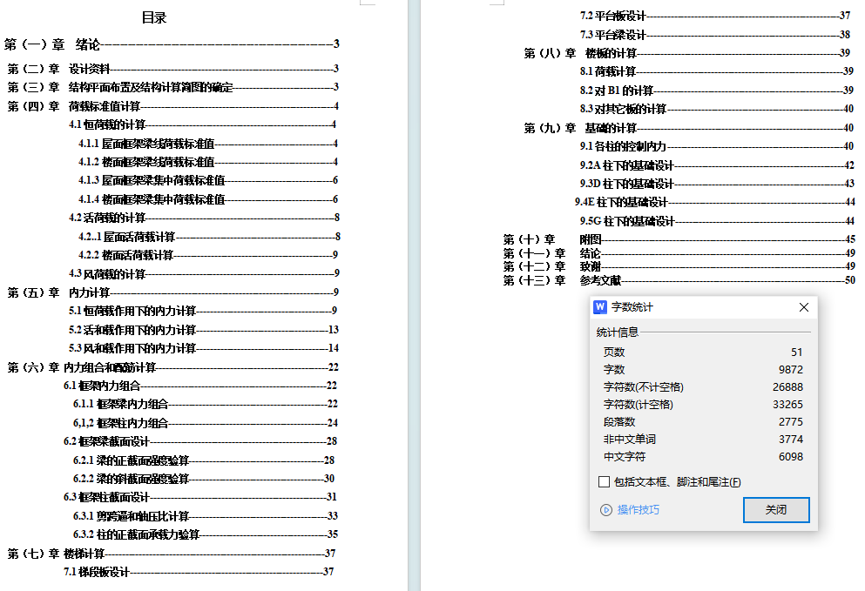Open 4.1.1 屋面框架梁线荷载标准值 entry

point(145,144)
